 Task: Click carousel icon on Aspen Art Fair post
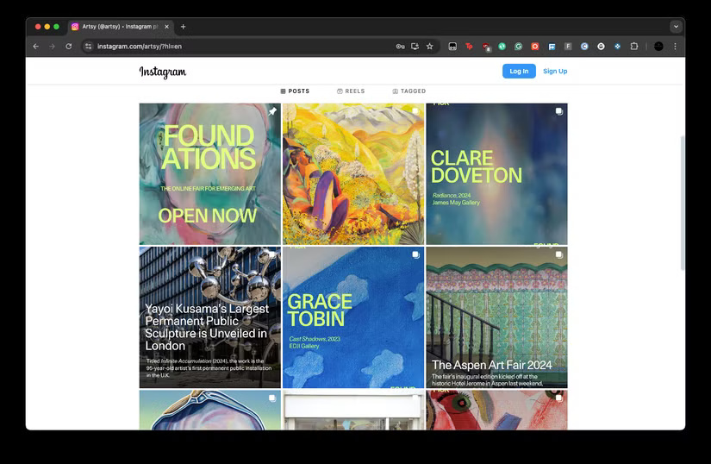coord(558,255)
